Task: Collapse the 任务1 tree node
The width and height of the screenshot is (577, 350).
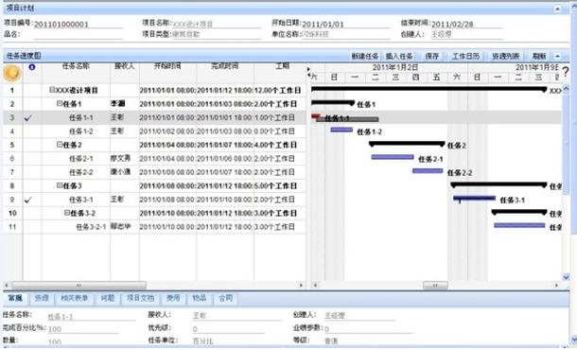Action: point(60,104)
